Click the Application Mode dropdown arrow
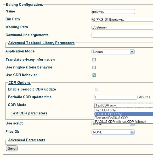 pos(132,52)
